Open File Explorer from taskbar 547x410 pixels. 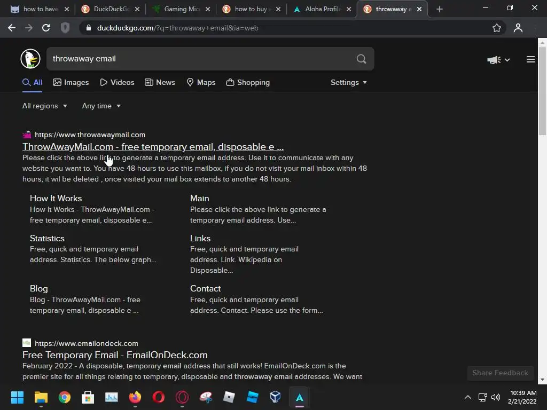41,397
